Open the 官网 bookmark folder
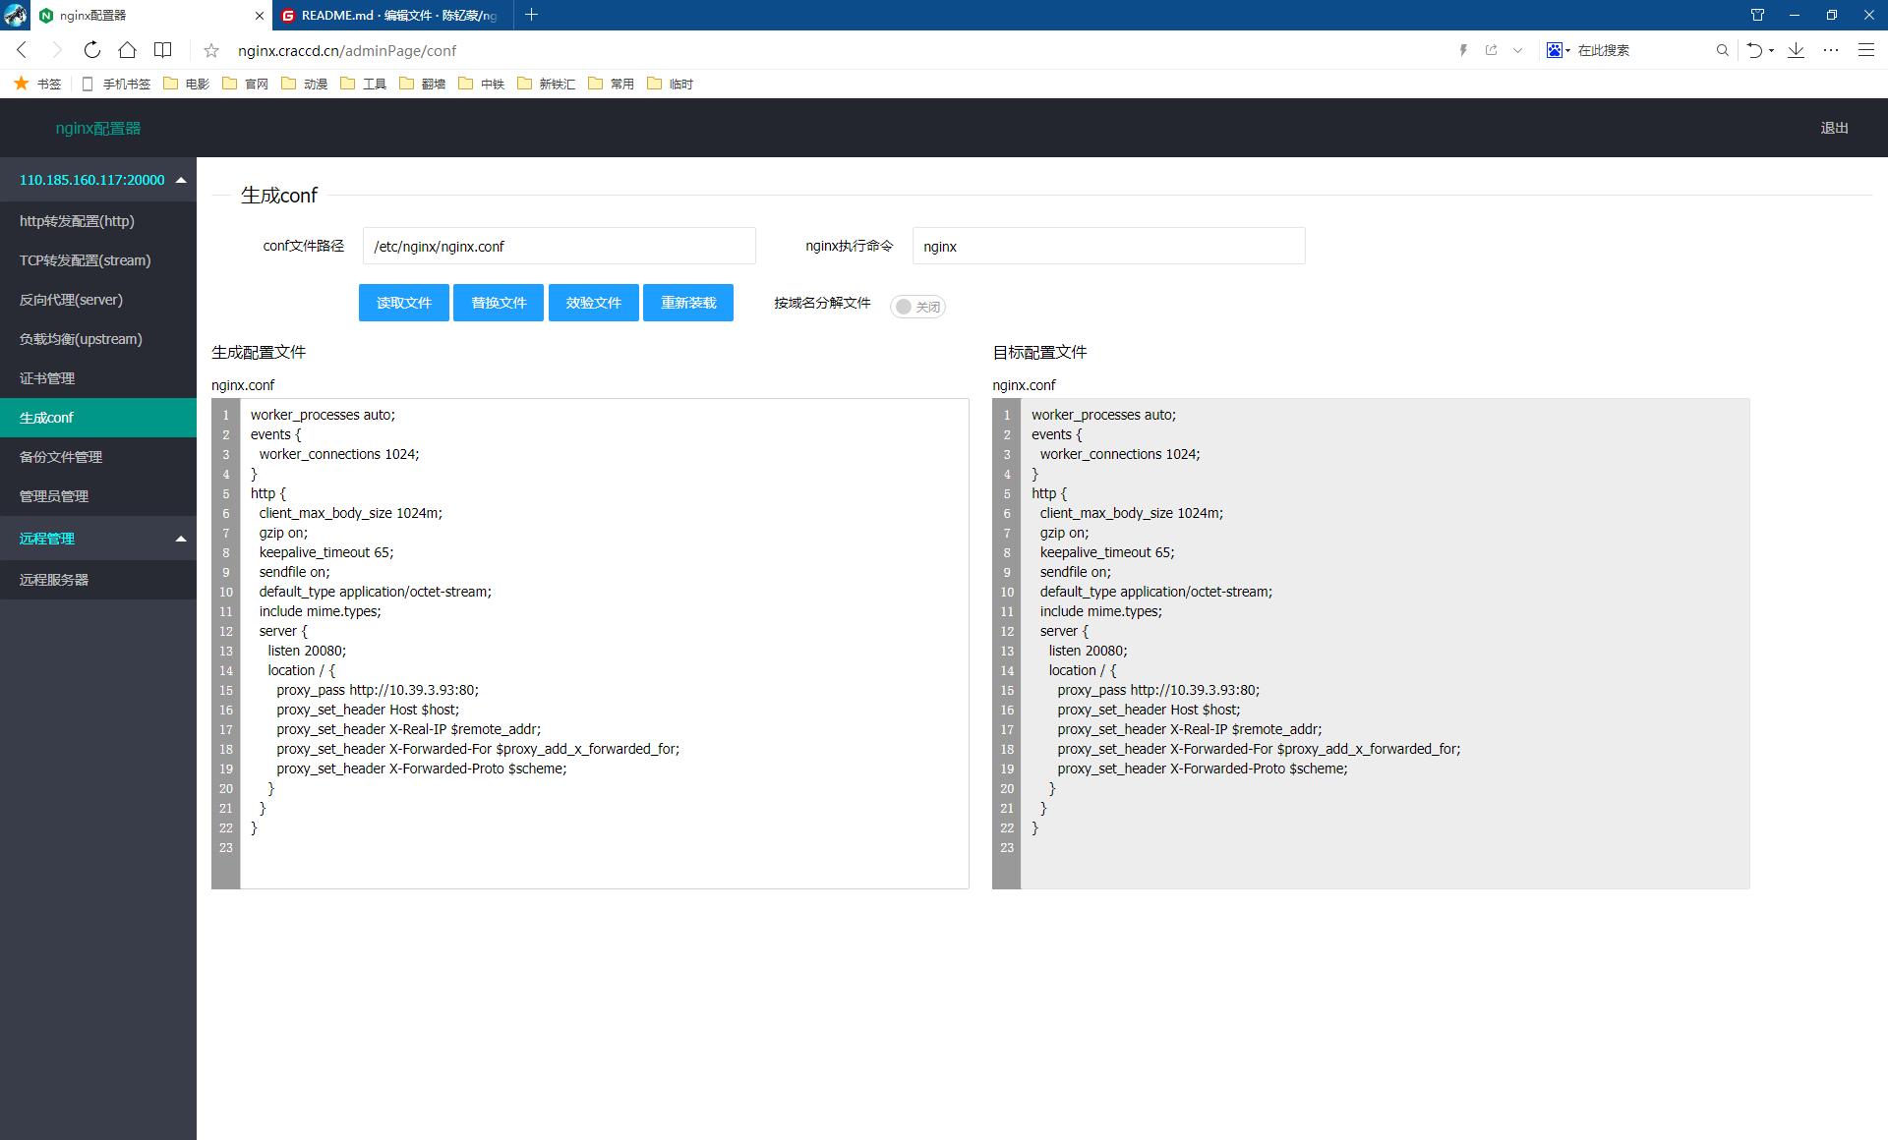The height and width of the screenshot is (1140, 1888). pos(246,84)
